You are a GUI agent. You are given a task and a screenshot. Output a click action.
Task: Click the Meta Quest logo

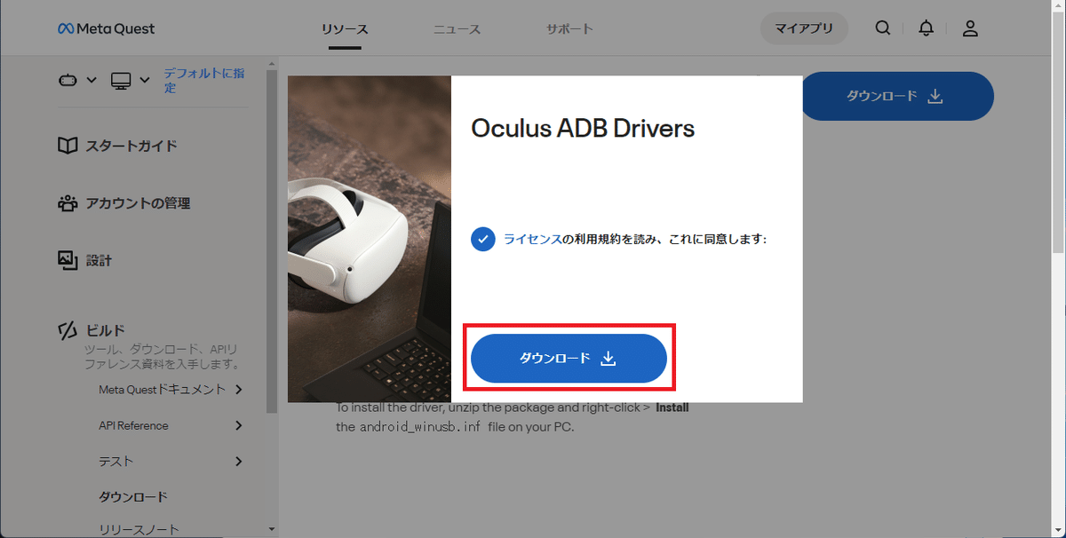(x=106, y=28)
